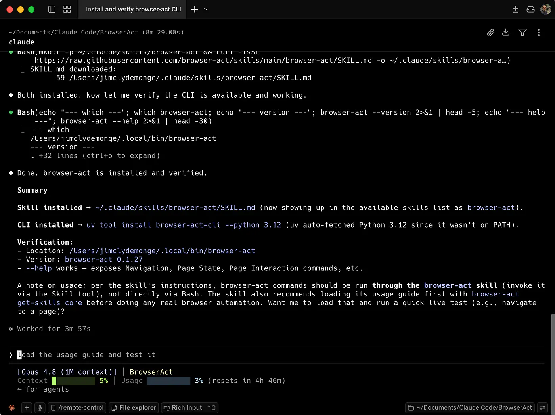Click the "Summary" heading text
This screenshot has width=555, height=415.
click(x=32, y=191)
